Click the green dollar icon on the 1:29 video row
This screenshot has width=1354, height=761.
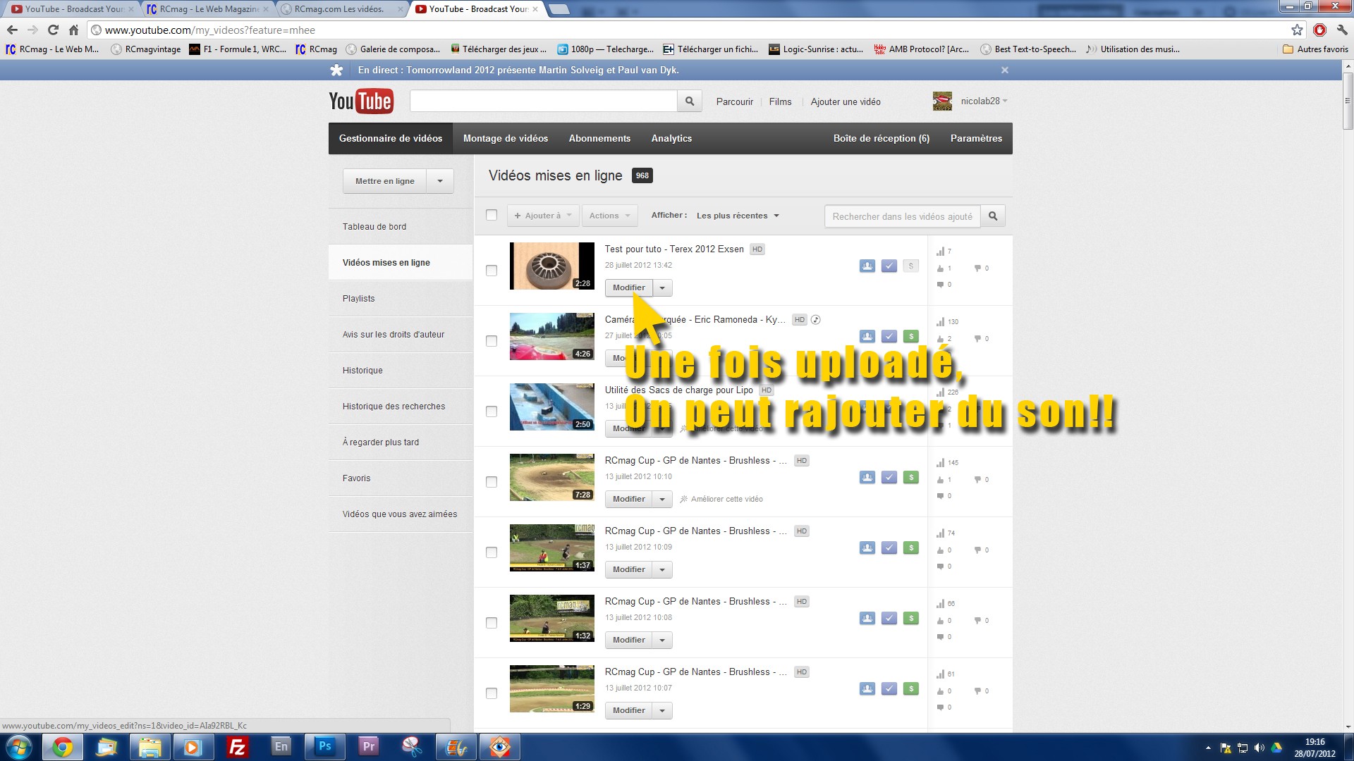pyautogui.click(x=911, y=689)
